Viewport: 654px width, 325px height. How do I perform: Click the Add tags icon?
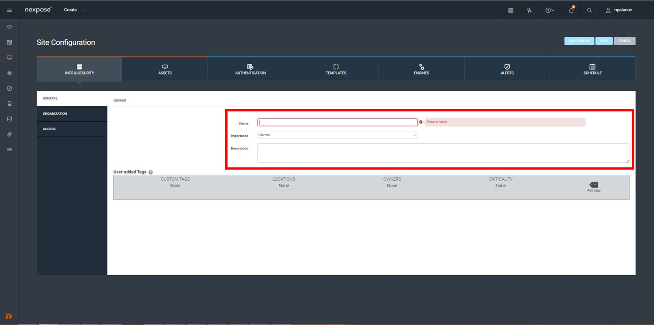click(594, 185)
